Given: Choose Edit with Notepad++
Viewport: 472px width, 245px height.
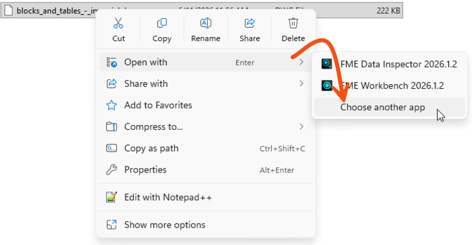Looking at the screenshot, I should [x=206, y=197].
